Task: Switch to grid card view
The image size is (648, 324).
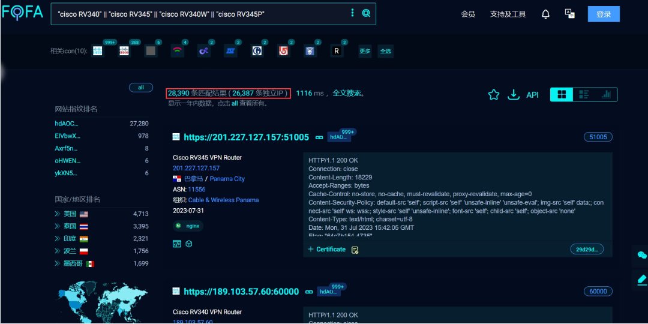Action: 562,95
